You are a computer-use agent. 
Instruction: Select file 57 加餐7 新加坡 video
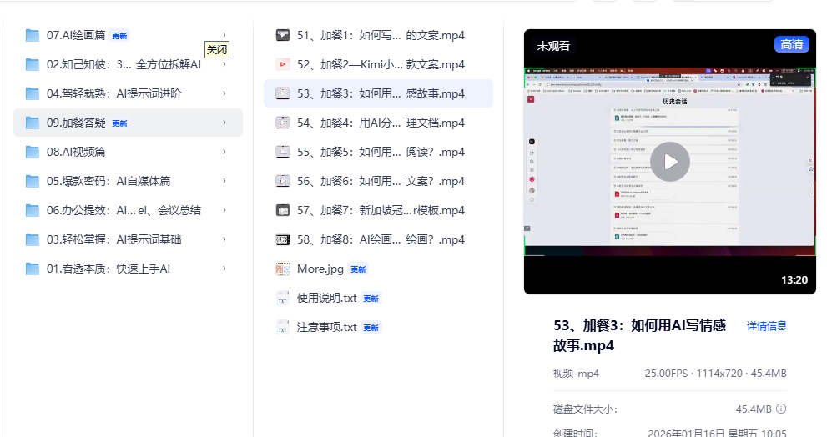click(x=381, y=210)
